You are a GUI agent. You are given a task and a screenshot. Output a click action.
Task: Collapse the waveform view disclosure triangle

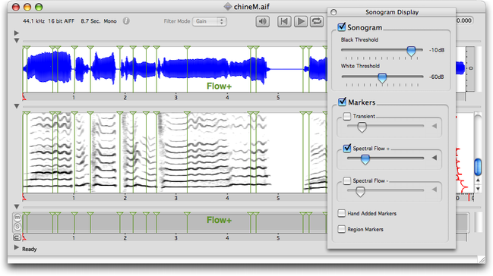click(x=17, y=40)
